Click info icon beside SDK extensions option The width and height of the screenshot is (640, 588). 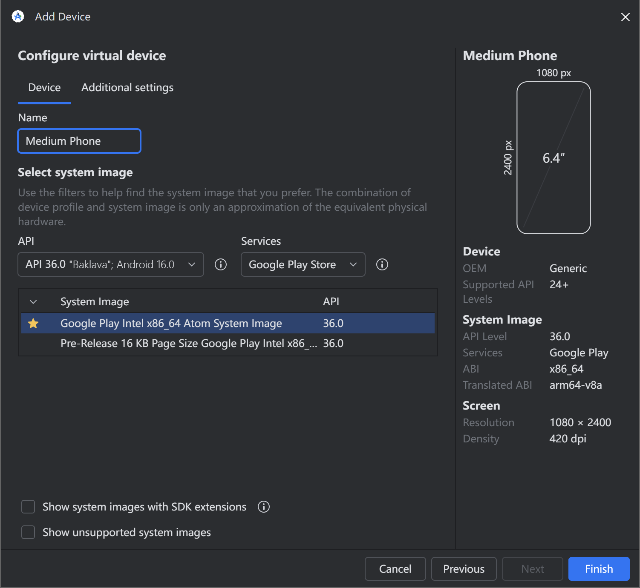pyautogui.click(x=264, y=507)
